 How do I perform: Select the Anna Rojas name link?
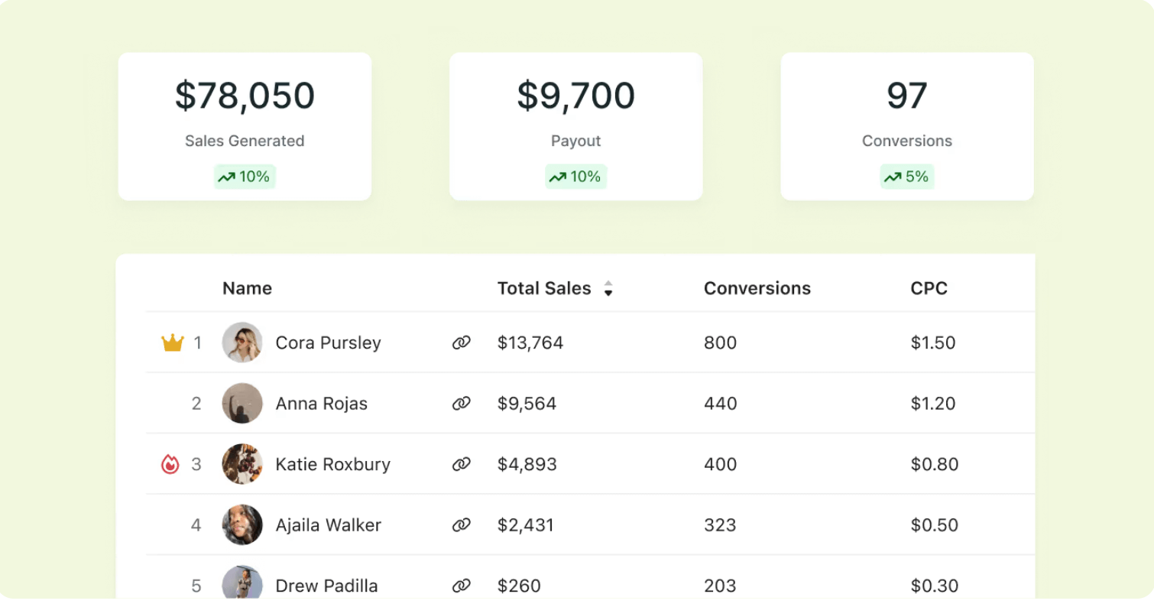tap(321, 404)
